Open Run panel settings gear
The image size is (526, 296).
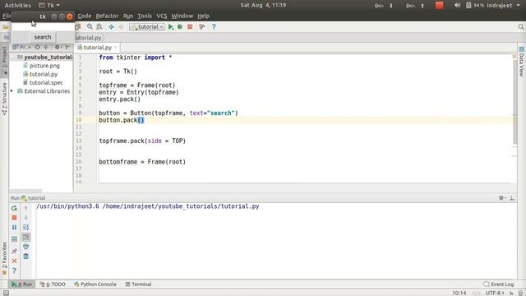click(x=502, y=198)
